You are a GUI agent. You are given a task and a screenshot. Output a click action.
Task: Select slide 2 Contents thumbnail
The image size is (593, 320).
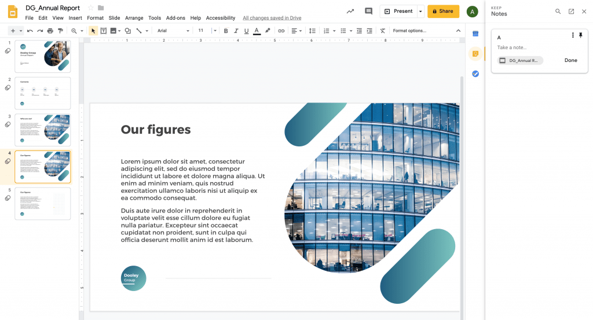(x=42, y=93)
